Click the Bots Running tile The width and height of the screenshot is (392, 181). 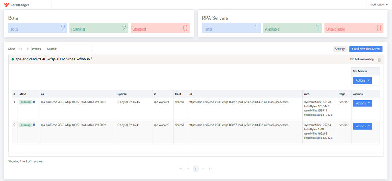pos(99,28)
